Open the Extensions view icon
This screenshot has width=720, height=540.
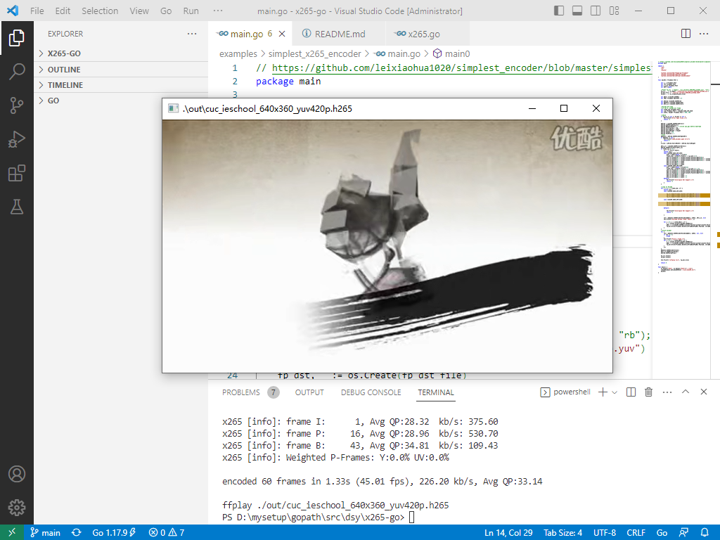coord(17,174)
